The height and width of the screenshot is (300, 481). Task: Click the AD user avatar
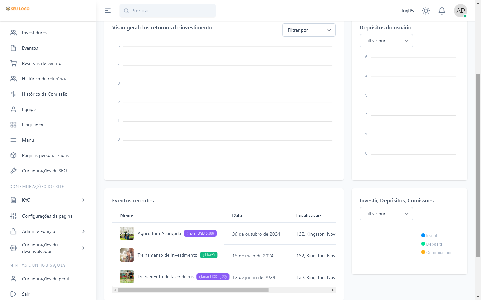tap(460, 11)
